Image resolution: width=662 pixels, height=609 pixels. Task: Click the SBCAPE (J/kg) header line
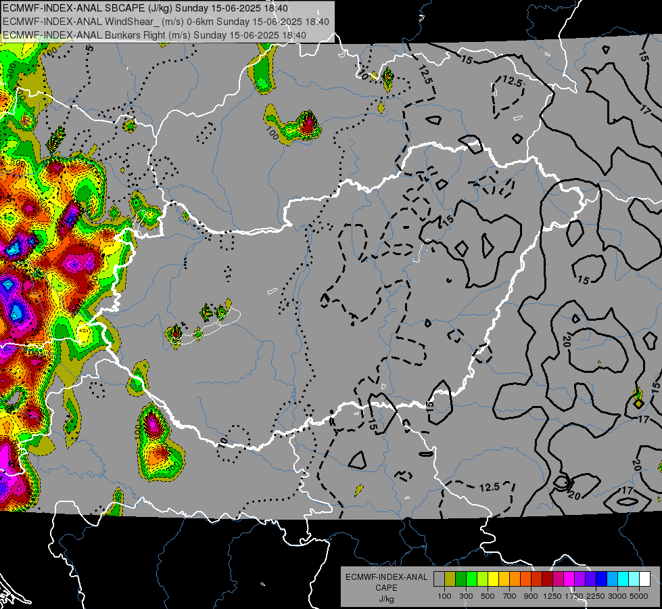click(145, 8)
